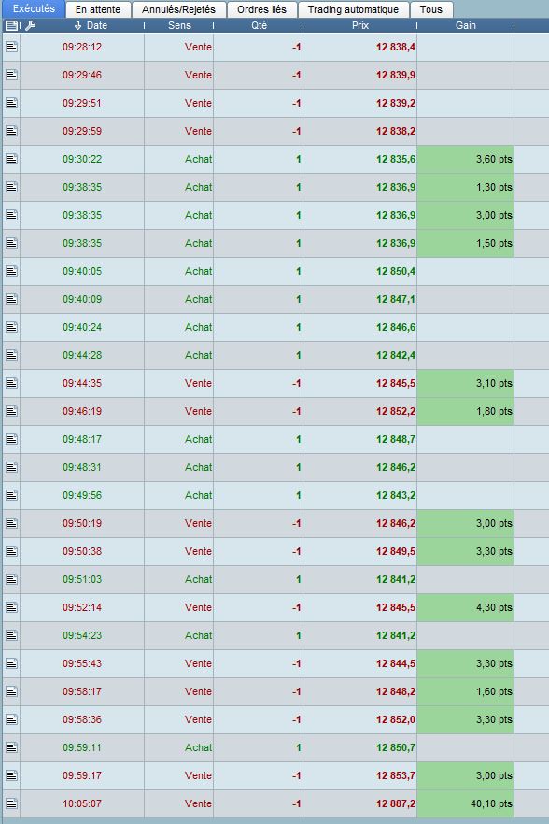
Task: Open details icon for 09:40:24 order
Action: click(11, 327)
